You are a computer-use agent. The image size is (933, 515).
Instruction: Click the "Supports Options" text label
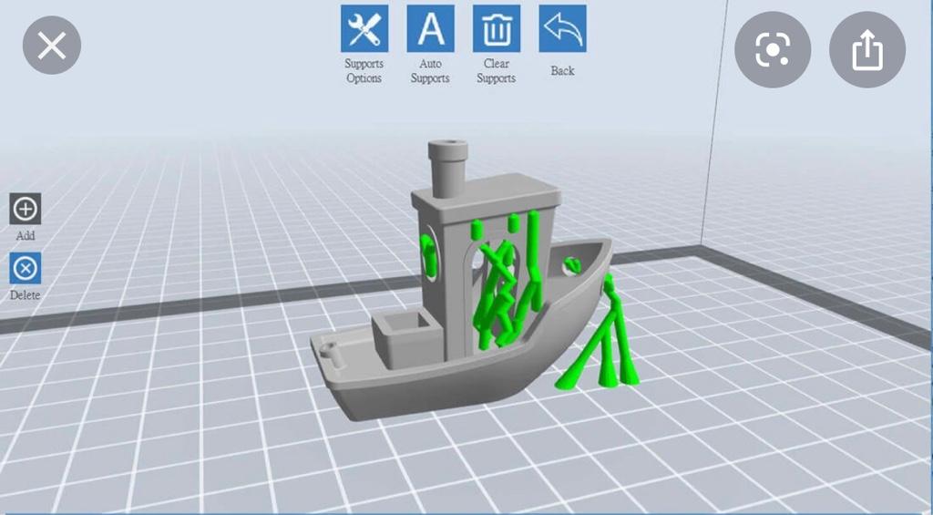pos(364,71)
